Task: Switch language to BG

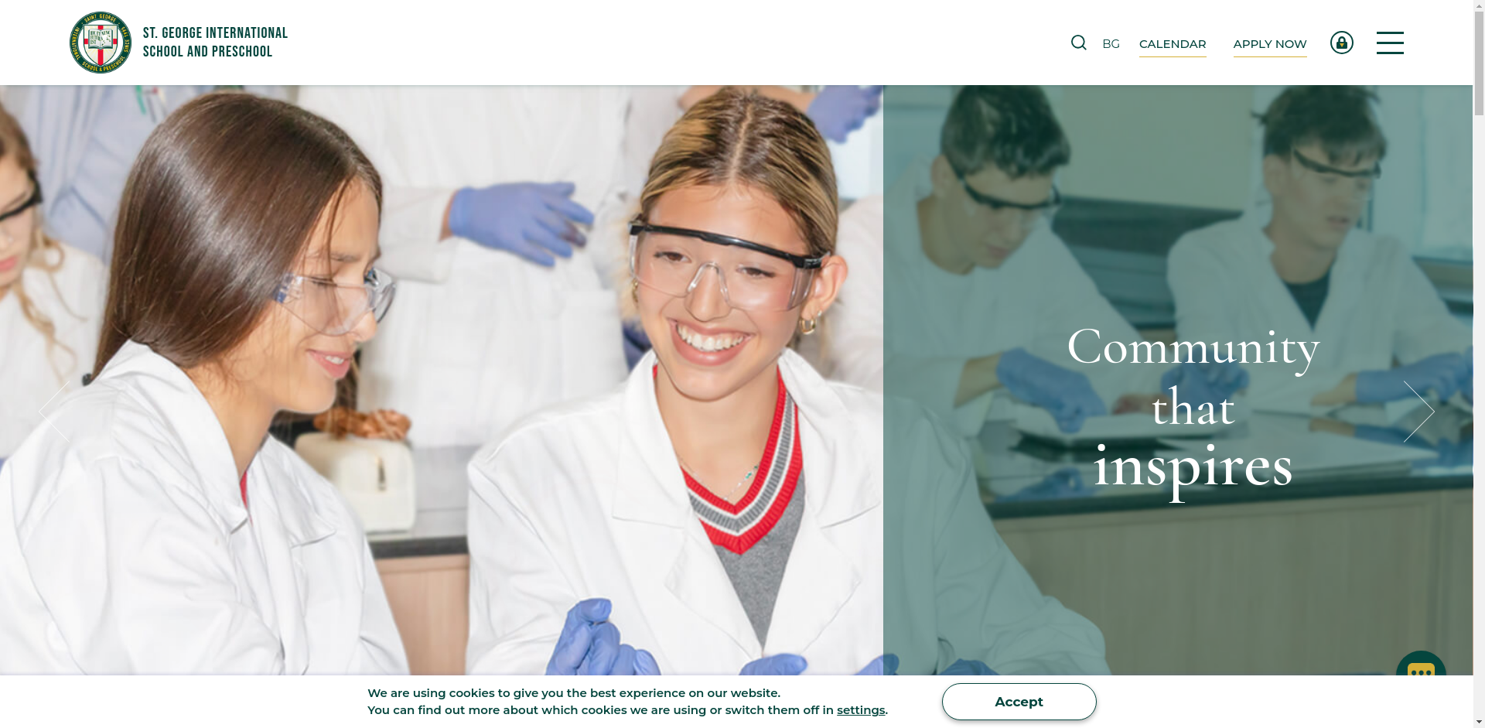Action: 1111,44
